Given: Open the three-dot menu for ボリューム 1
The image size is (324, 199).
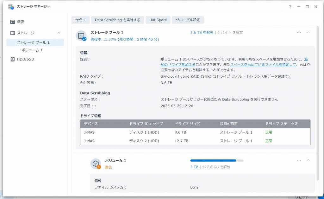Looking at the screenshot, I should coord(299,160).
